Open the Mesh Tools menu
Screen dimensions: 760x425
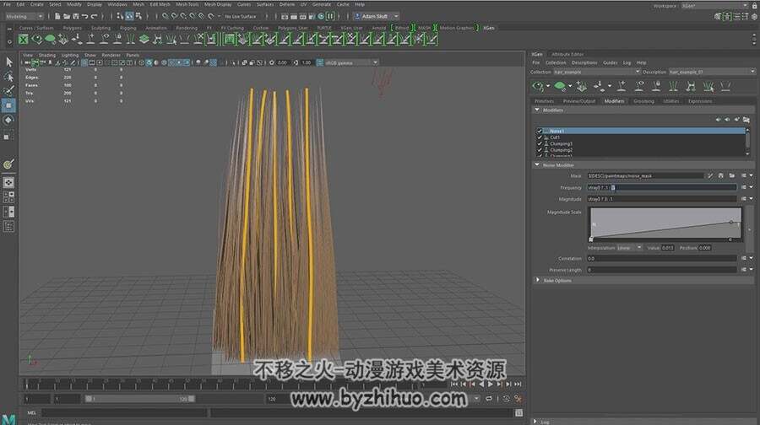pyautogui.click(x=187, y=4)
